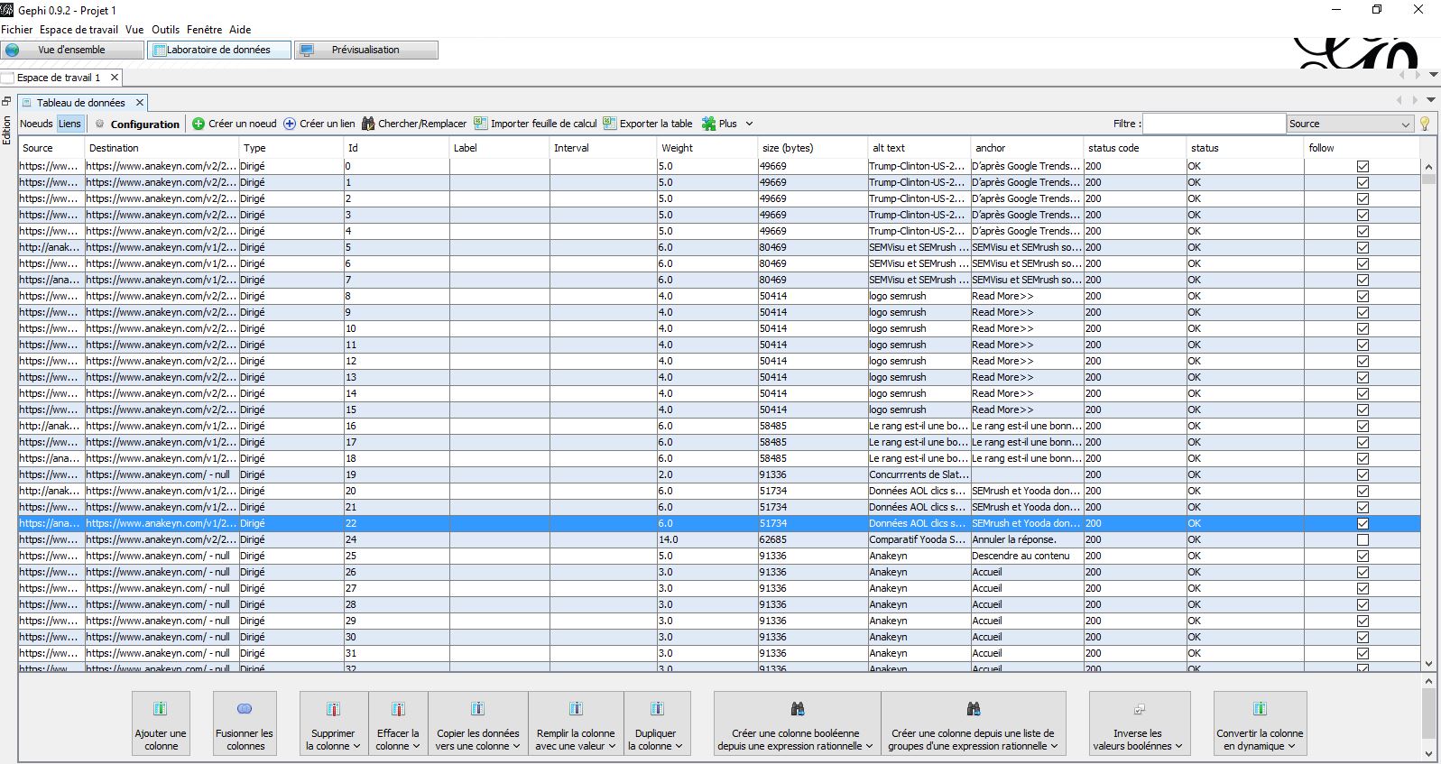
Task: Expand Convertir la colonne en dynamique arrow
Action: pos(1291,746)
